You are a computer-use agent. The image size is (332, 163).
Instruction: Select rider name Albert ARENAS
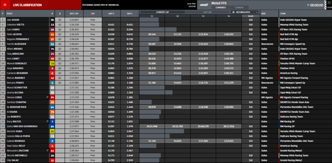tap(15, 49)
